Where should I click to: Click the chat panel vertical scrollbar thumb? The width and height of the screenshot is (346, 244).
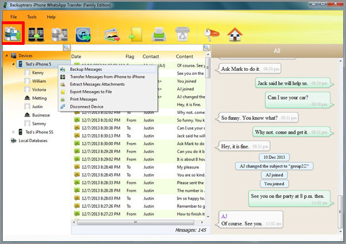pos(340,212)
